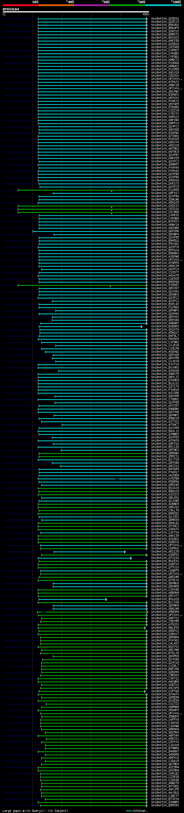The width and height of the screenshot is (184, 813).
Task: Click the red ~20% identity color segment
Action: [x=20, y=5]
